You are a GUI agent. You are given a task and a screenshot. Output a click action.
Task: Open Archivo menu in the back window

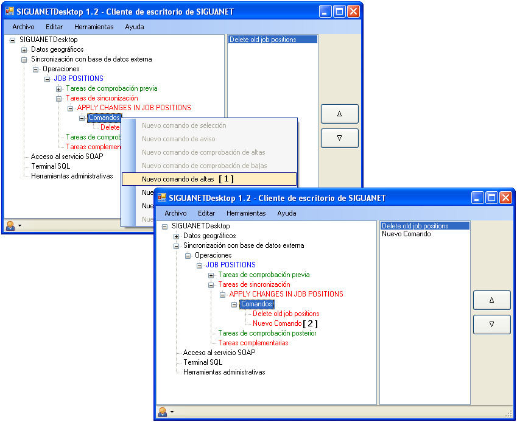23,27
